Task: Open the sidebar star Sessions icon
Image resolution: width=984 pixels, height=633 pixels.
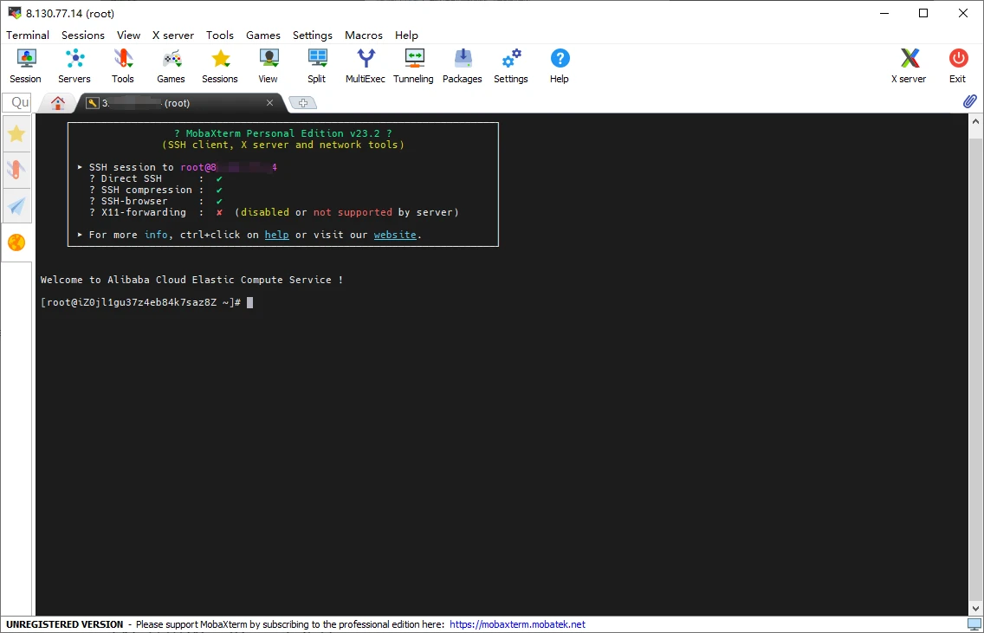Action: [x=17, y=133]
